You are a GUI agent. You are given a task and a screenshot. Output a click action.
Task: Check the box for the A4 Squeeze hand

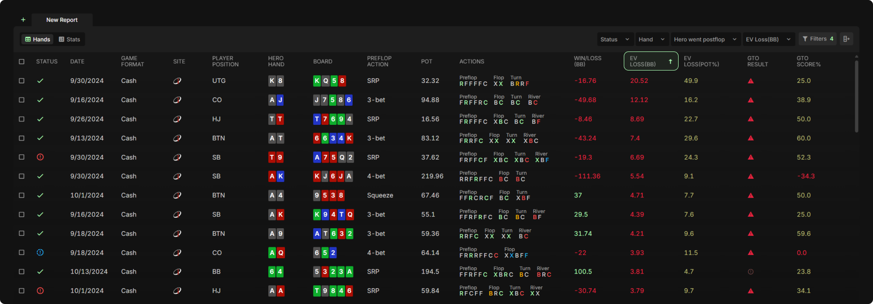tap(21, 195)
